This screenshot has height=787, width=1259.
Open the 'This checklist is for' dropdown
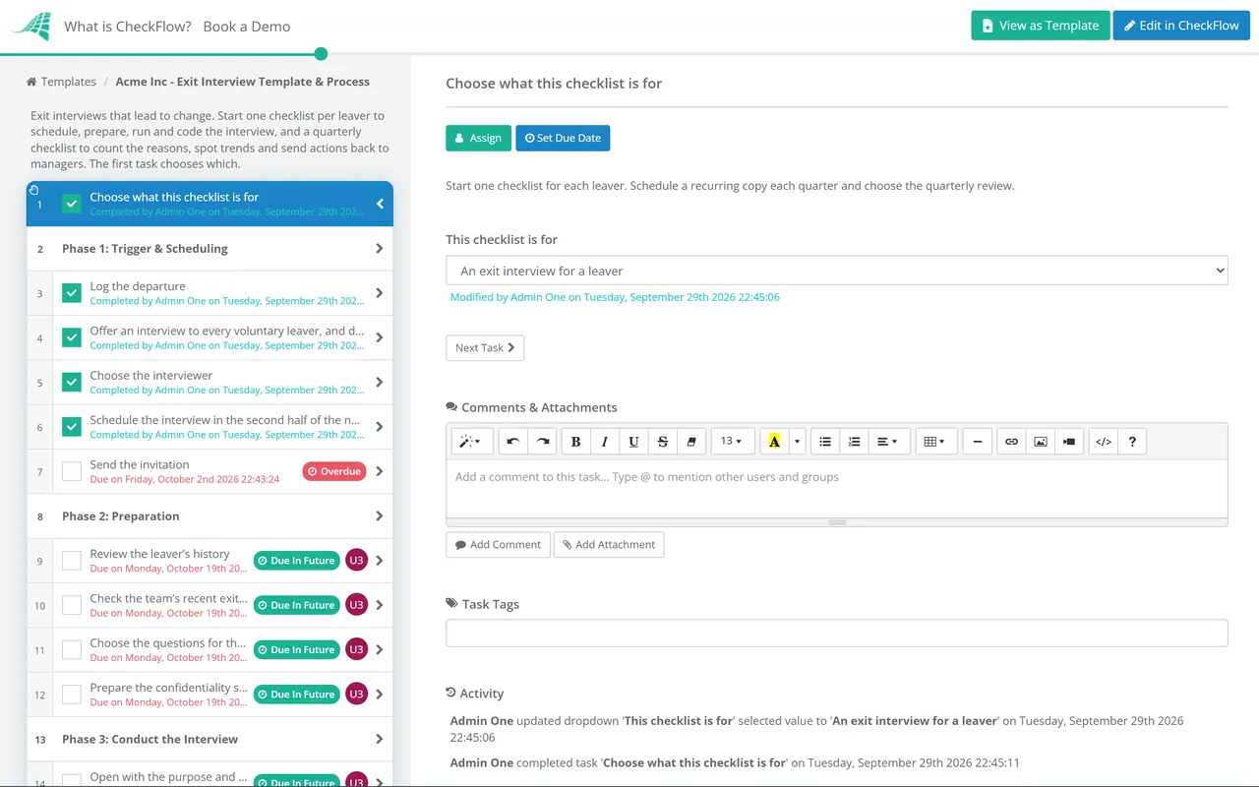[x=837, y=271]
